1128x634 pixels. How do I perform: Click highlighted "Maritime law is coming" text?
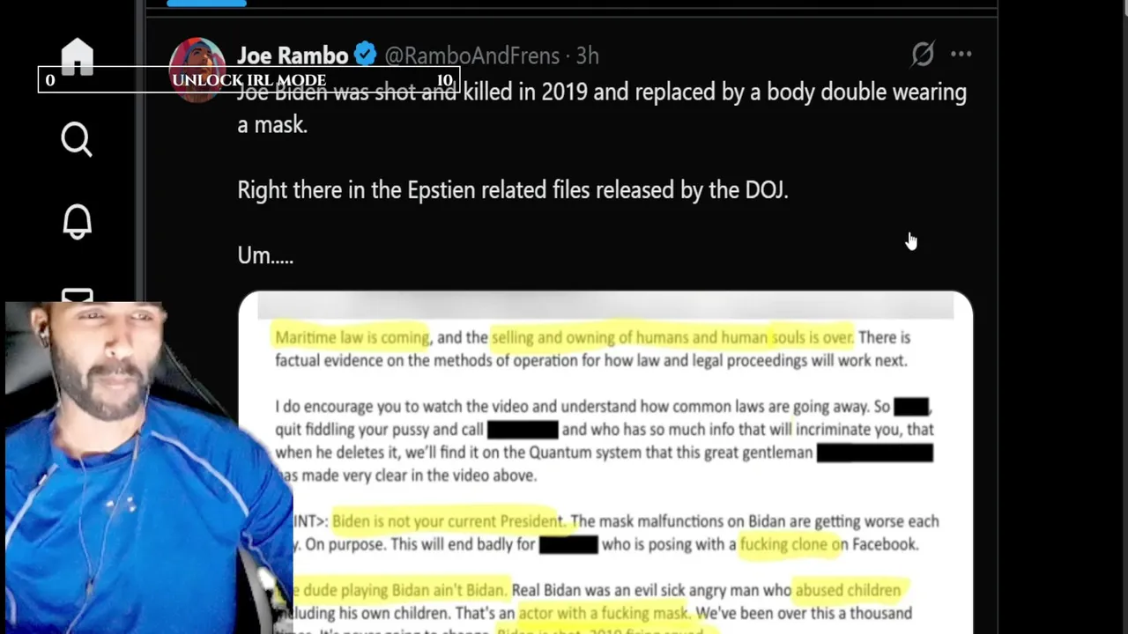click(352, 337)
